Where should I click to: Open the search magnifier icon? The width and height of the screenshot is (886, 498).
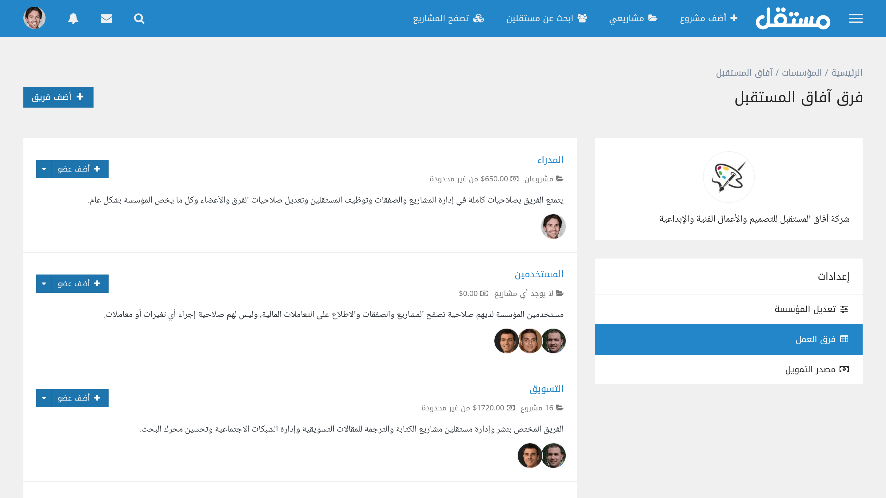139,18
